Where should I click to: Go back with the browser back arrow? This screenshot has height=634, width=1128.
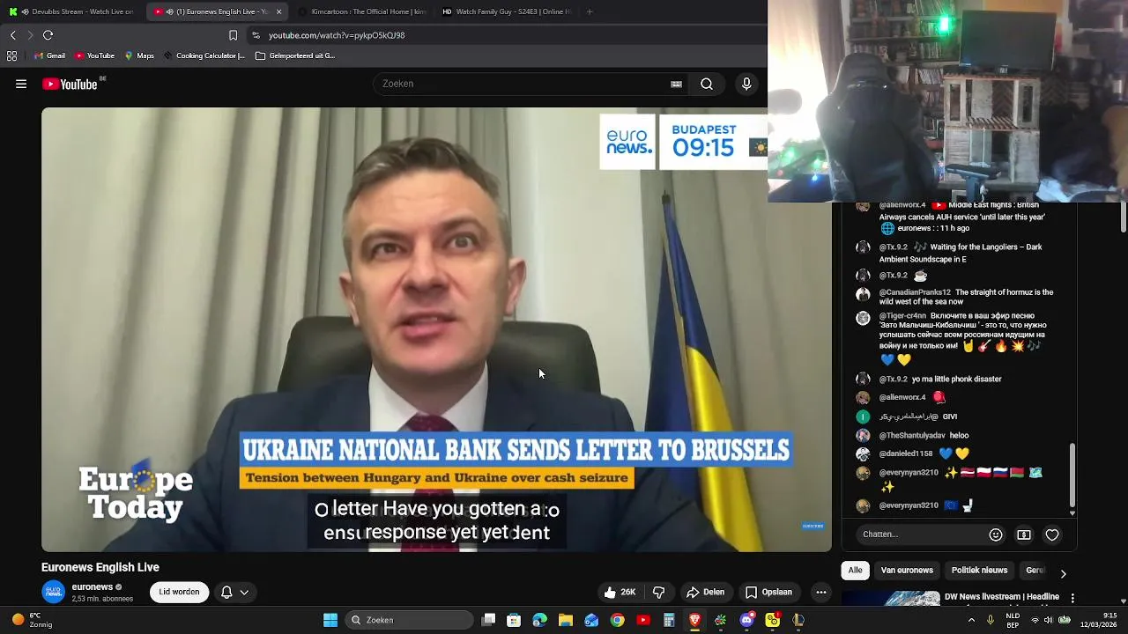tap(12, 35)
